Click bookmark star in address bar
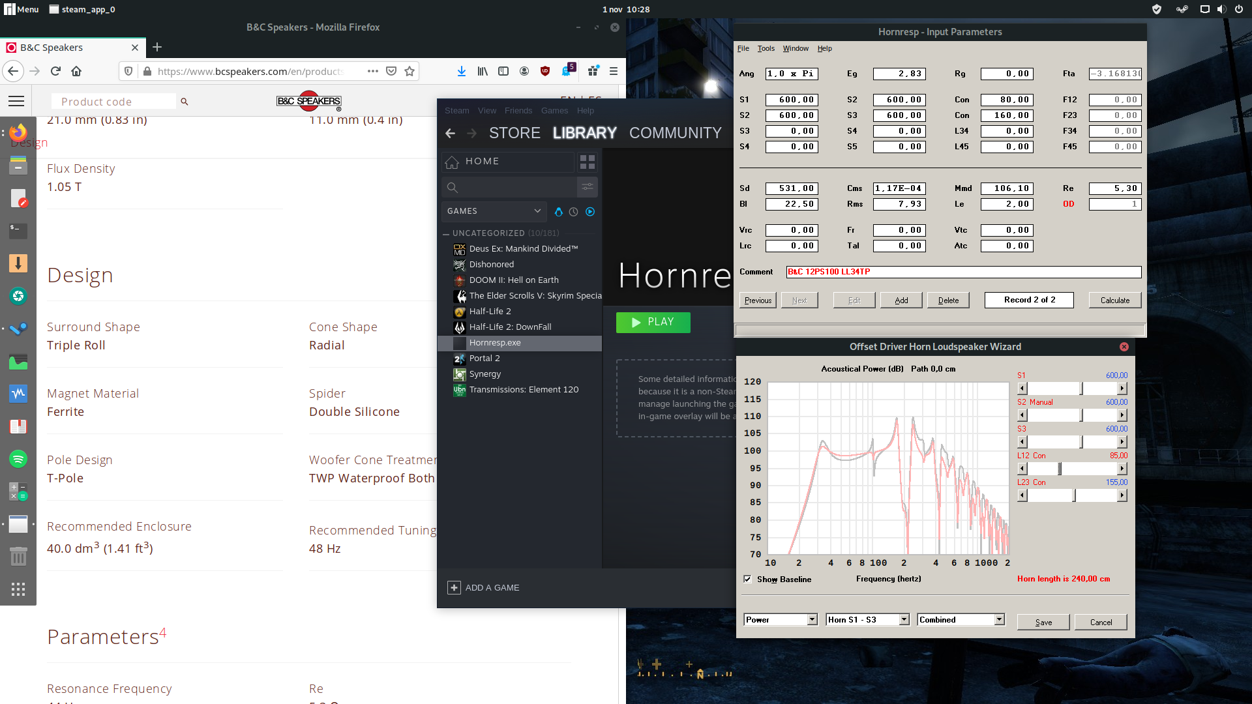1252x704 pixels. (x=410, y=71)
